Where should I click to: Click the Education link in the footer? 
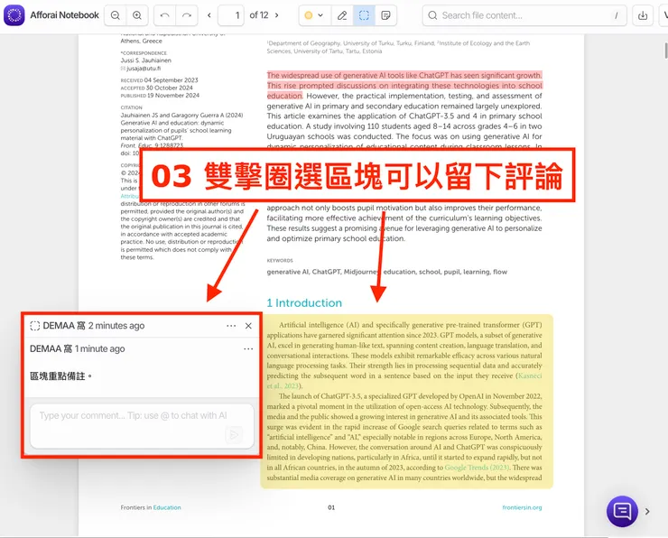[167, 507]
